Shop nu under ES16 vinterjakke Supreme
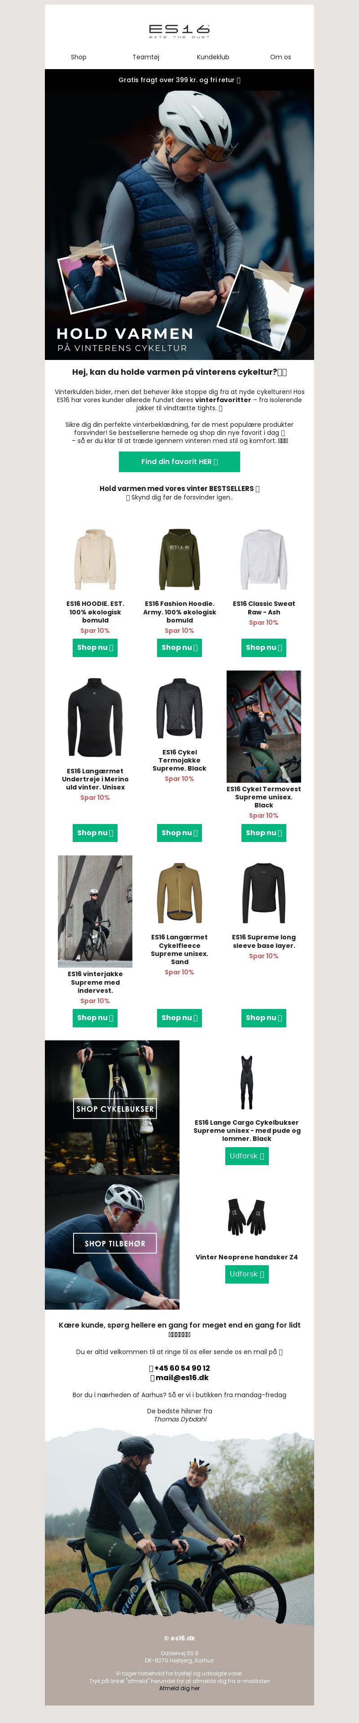 click(x=95, y=1018)
